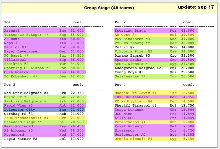
Task: Click the Royal Antwerp team name
Action: pyautogui.click(x=129, y=126)
